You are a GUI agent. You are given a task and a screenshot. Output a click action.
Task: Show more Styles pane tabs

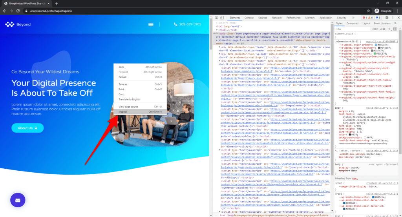[x=395, y=23]
